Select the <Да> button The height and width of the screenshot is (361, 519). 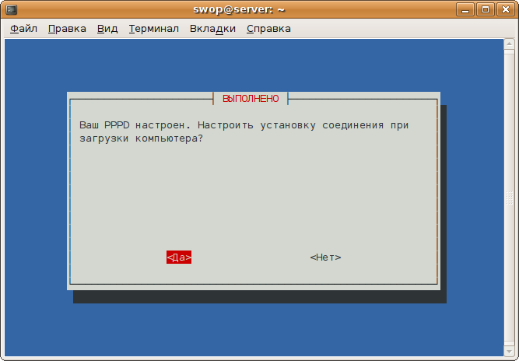179,257
